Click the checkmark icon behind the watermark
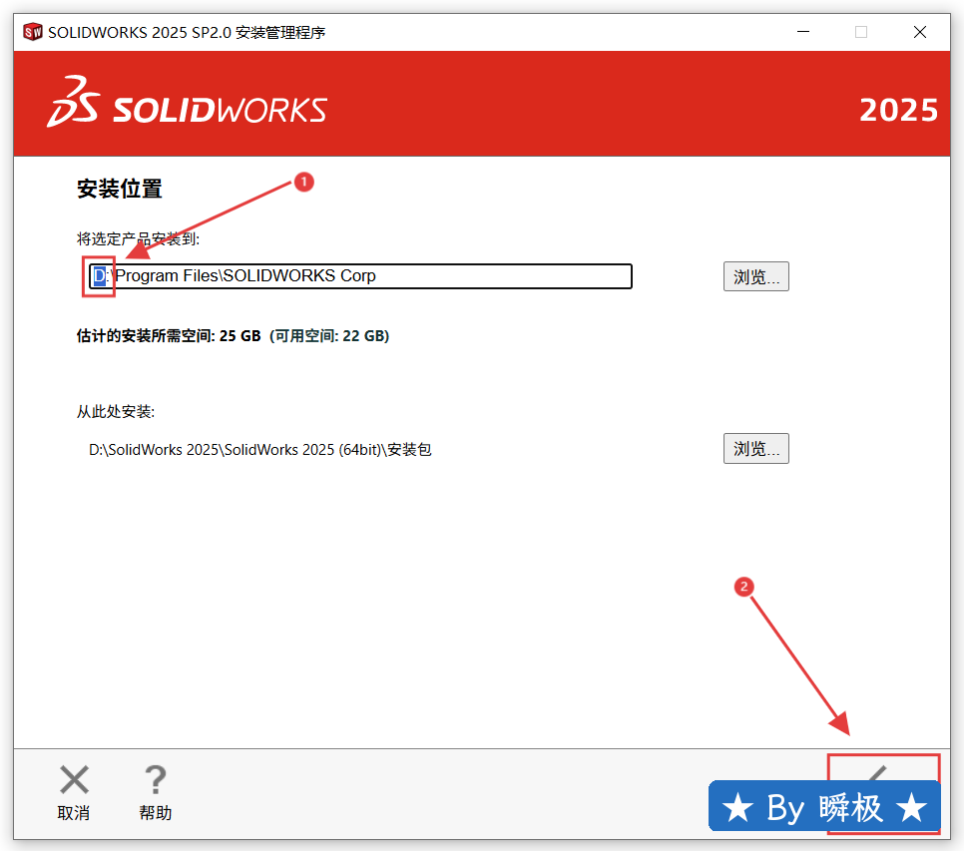The image size is (964, 851). 877,772
